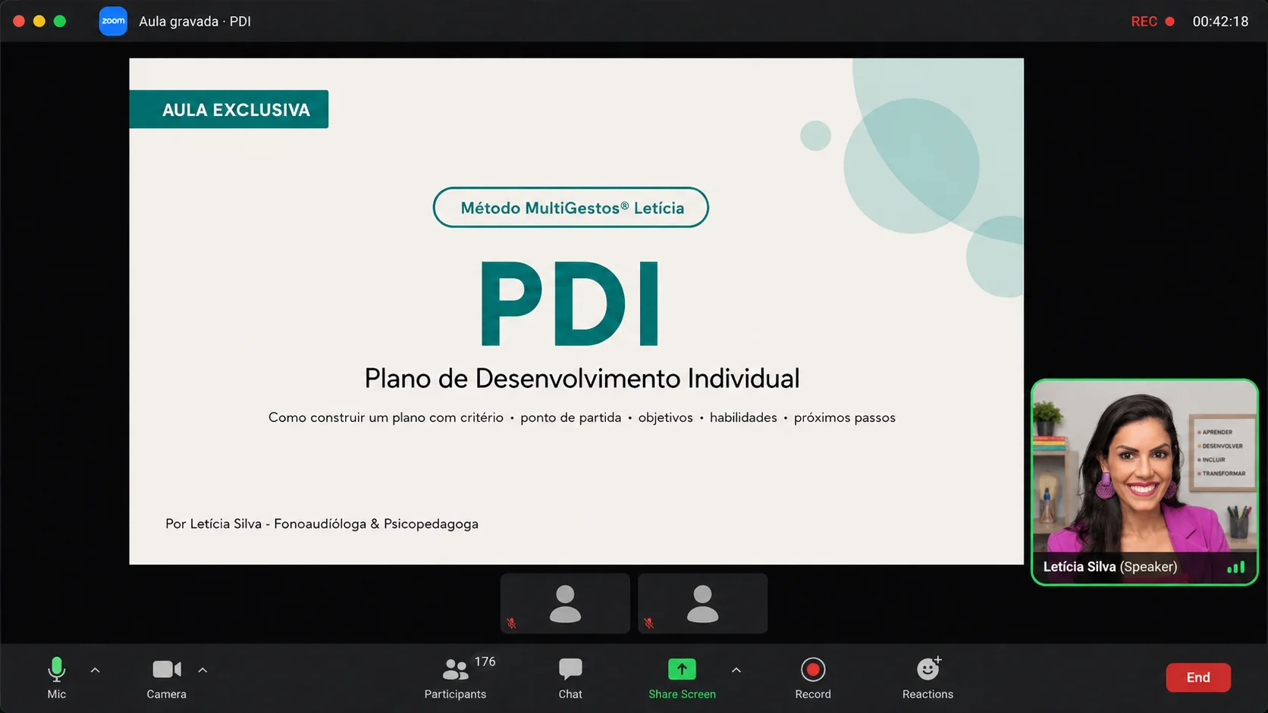Open the Camera options chevron
The width and height of the screenshot is (1268, 713).
[x=202, y=671]
